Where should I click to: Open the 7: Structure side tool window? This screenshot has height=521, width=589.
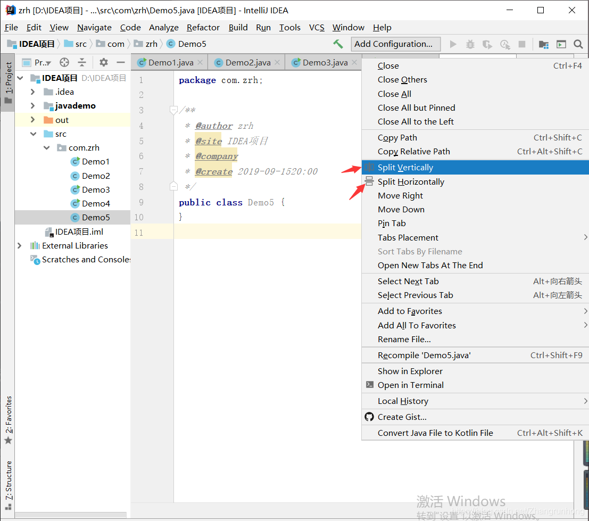tap(8, 485)
